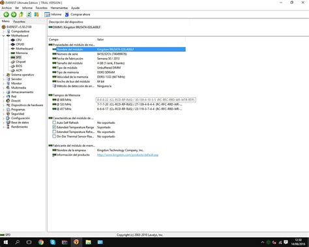Viewport: 309px width, 247px height.
Task: Open the Archivo menu
Action: tap(7, 8)
